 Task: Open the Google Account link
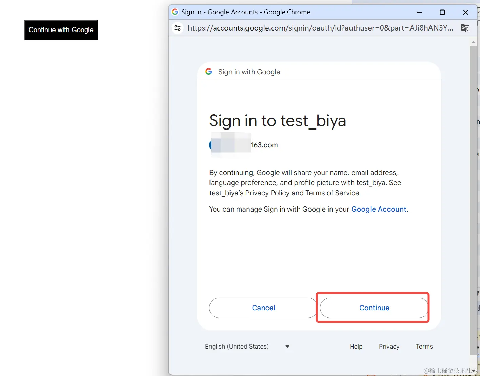pyautogui.click(x=379, y=209)
